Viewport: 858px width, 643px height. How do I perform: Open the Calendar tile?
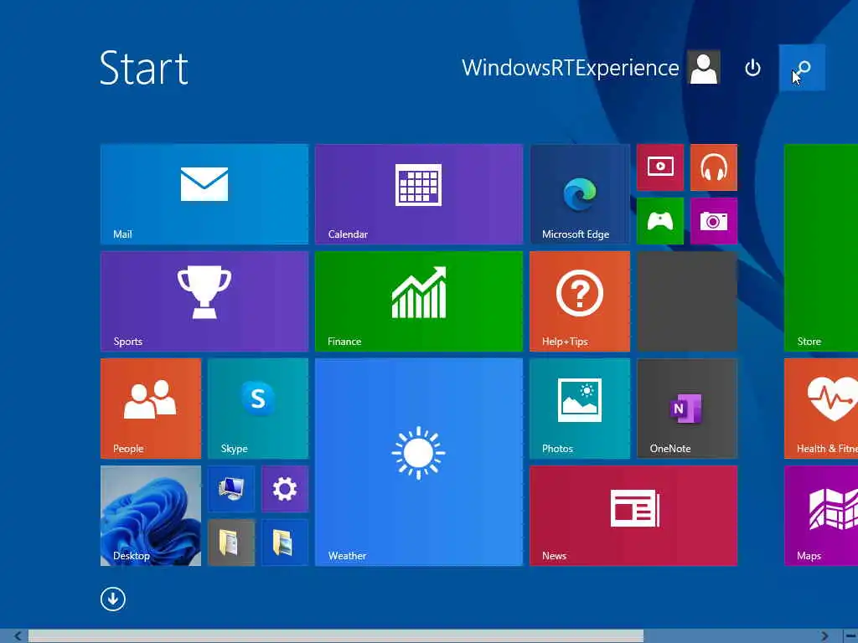tap(419, 194)
